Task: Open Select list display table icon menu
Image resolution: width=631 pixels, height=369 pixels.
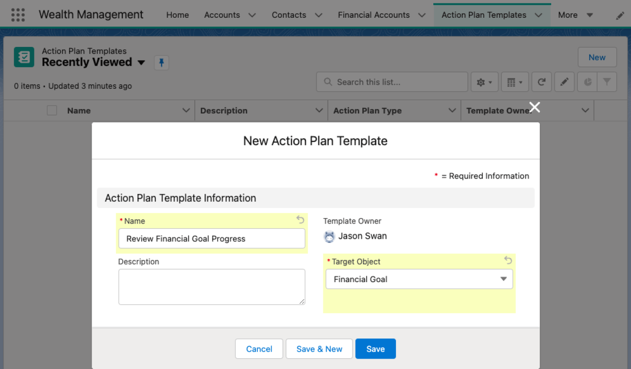Action: point(515,82)
